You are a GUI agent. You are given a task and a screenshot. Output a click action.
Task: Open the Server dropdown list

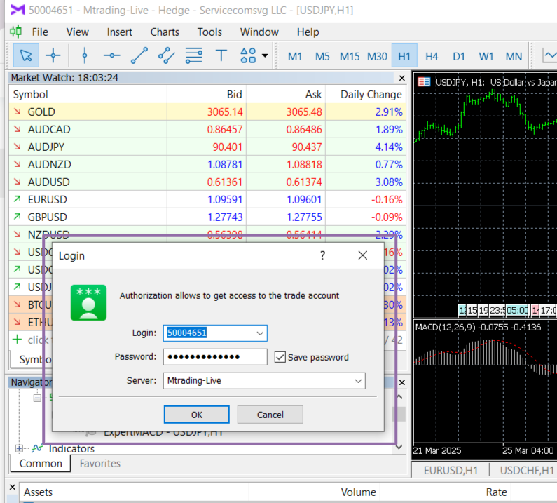(x=358, y=381)
